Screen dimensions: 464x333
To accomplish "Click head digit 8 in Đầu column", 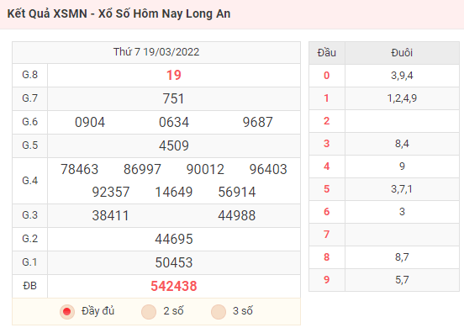I will 327,257.
